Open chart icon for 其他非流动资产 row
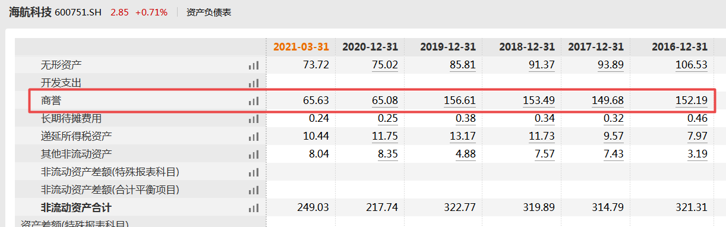The height and width of the screenshot is (227, 726). coord(254,155)
